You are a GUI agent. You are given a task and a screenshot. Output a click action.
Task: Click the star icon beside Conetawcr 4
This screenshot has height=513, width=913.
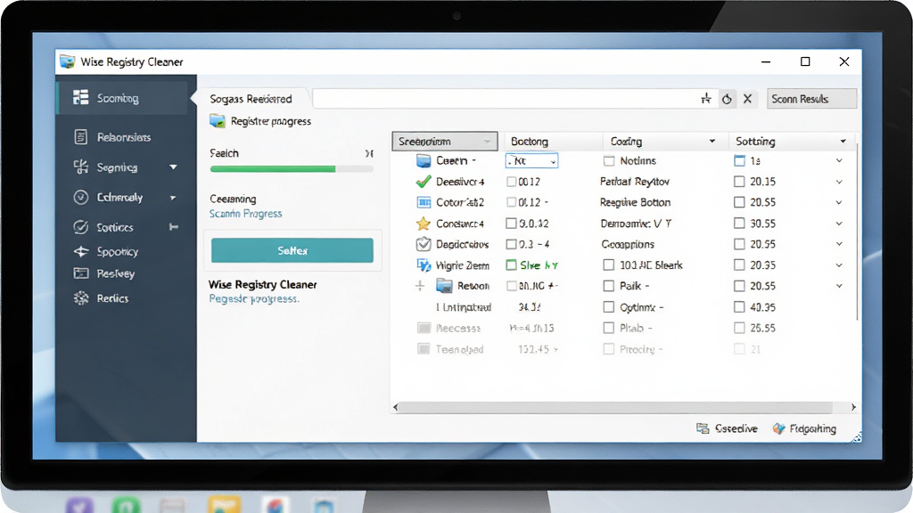coord(424,224)
